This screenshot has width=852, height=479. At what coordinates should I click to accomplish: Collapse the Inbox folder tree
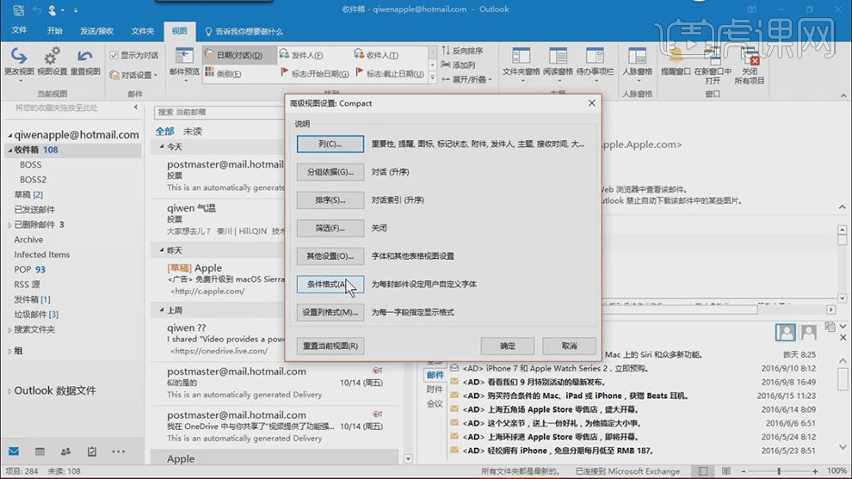pyautogui.click(x=9, y=150)
